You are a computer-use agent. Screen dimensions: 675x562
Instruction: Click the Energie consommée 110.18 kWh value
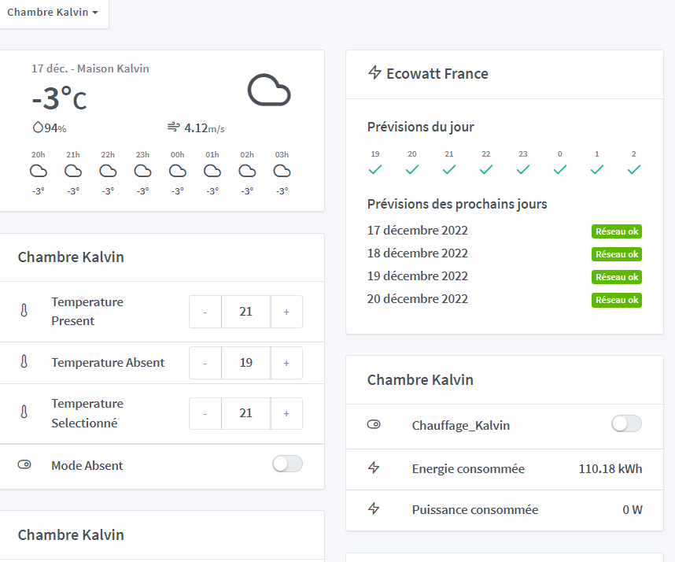[610, 468]
